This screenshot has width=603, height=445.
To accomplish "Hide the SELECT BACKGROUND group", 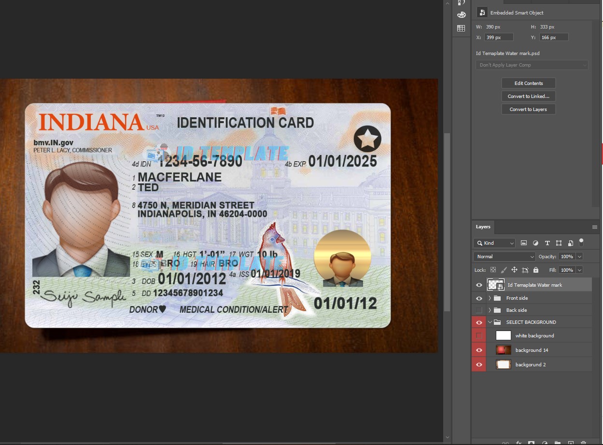I will pos(479,322).
